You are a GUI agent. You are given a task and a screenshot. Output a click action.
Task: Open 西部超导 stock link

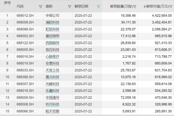(52, 43)
